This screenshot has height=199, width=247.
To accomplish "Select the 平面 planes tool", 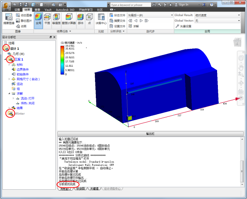I will point(47,19).
